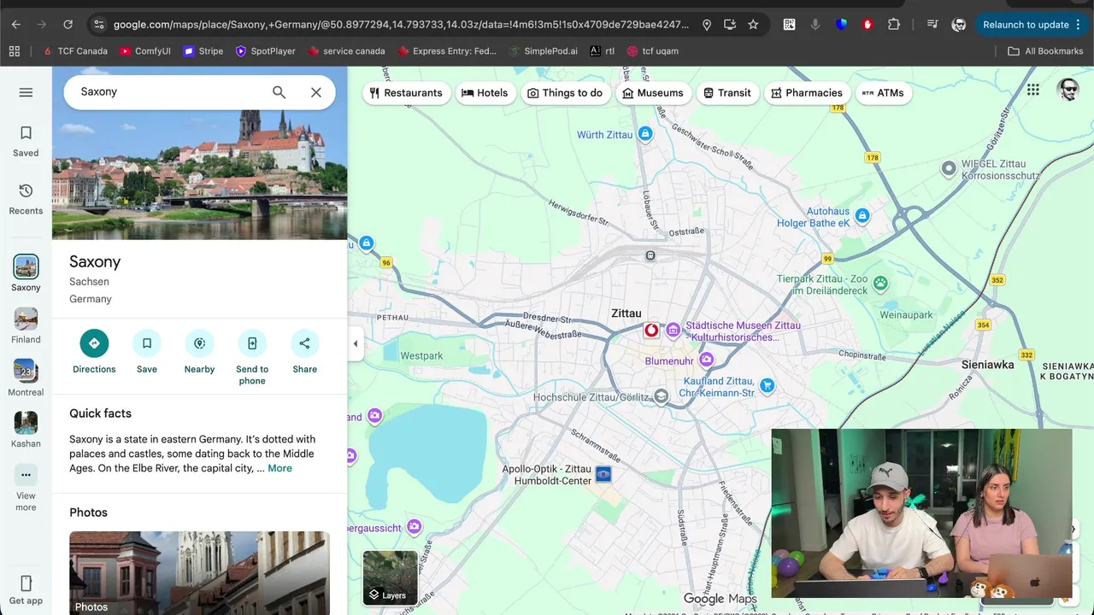Bookmark page with star icon

[x=753, y=25]
